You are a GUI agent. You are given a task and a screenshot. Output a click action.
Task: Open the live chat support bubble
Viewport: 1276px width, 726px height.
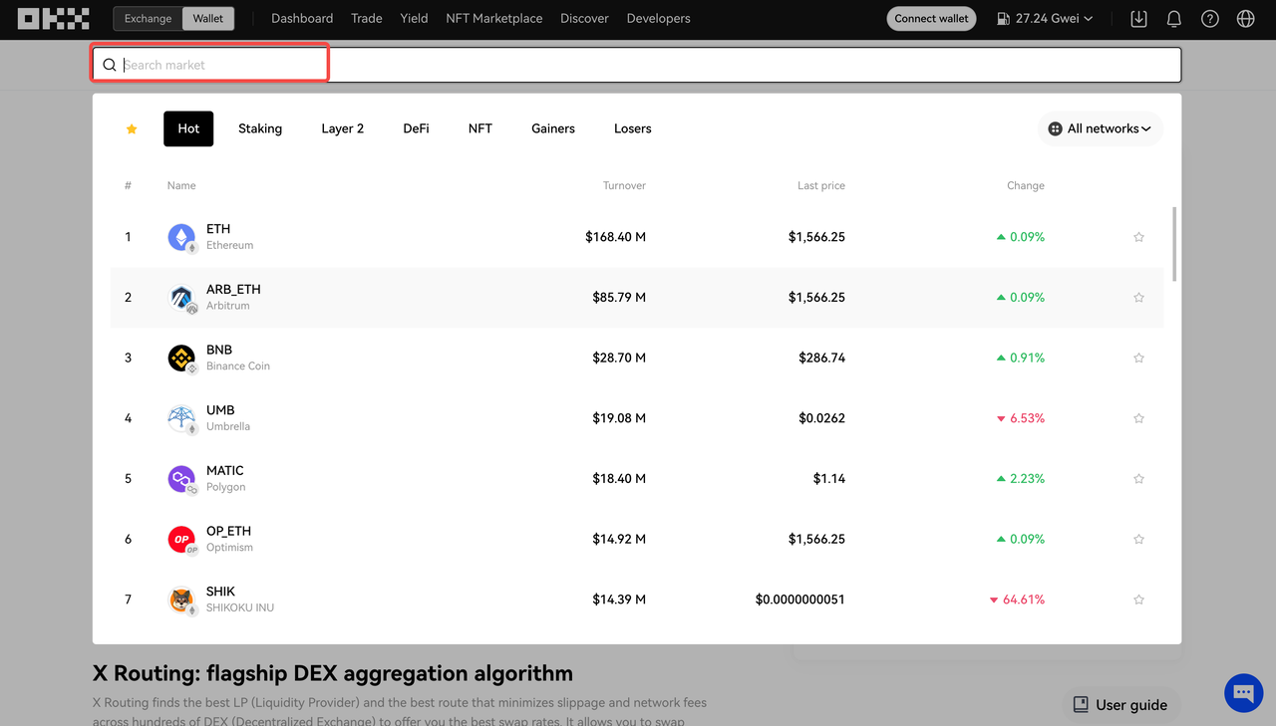click(x=1243, y=692)
